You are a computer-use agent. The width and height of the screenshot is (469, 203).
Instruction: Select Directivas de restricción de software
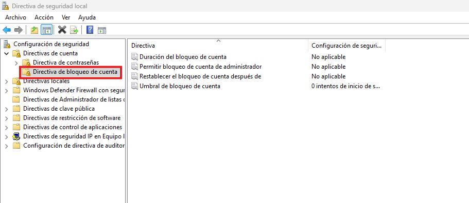tap(72, 118)
